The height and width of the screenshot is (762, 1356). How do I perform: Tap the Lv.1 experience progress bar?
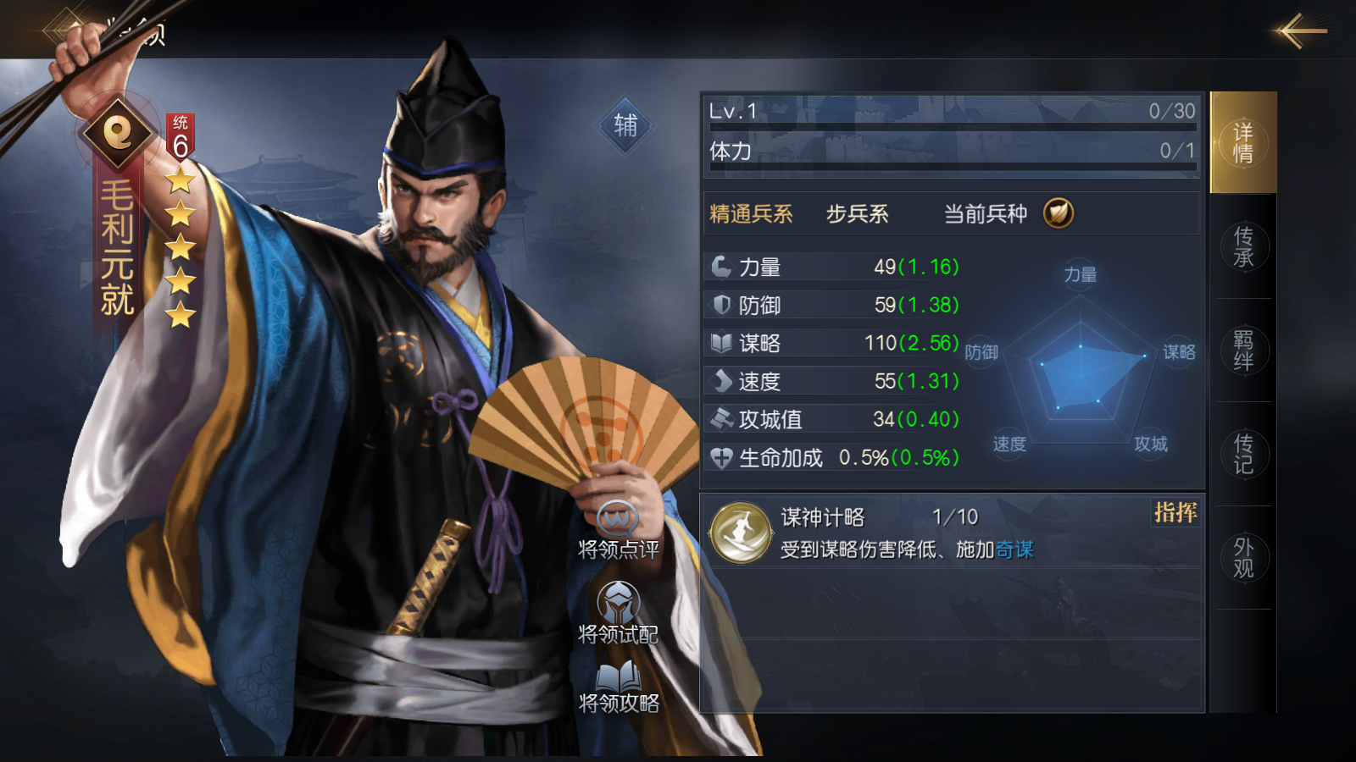tap(953, 127)
